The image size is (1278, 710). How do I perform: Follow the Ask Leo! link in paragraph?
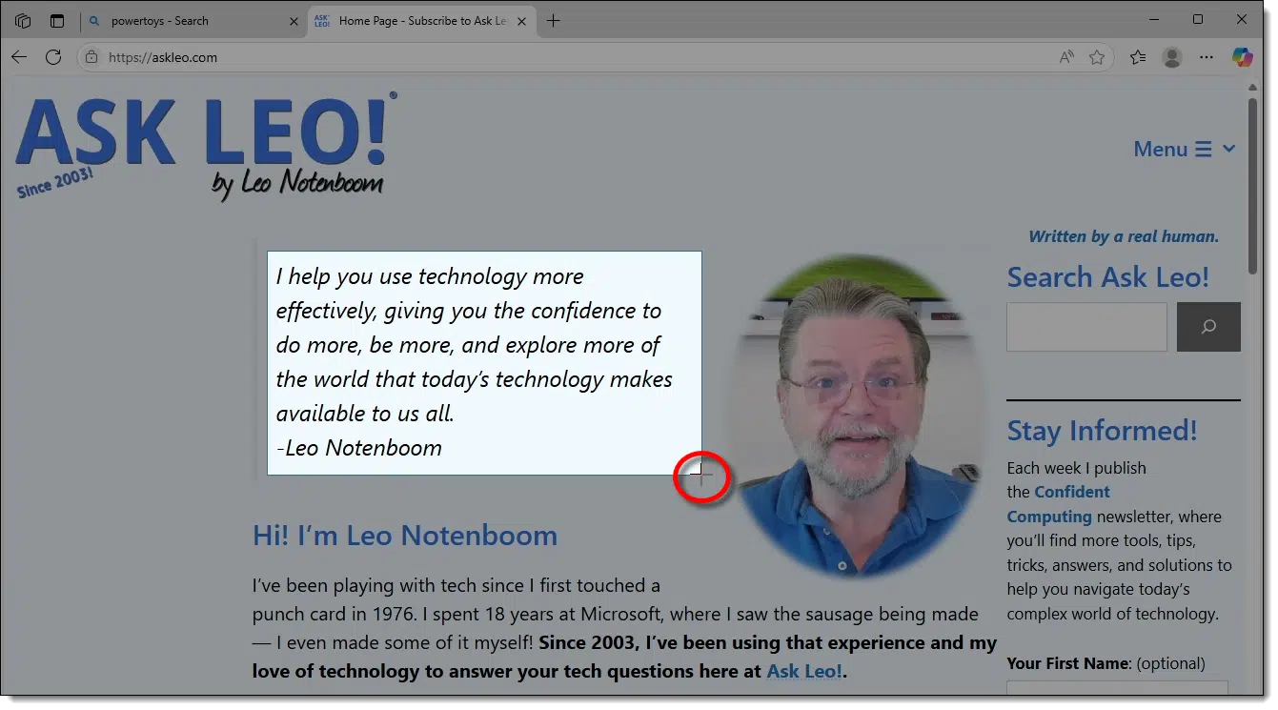804,671
